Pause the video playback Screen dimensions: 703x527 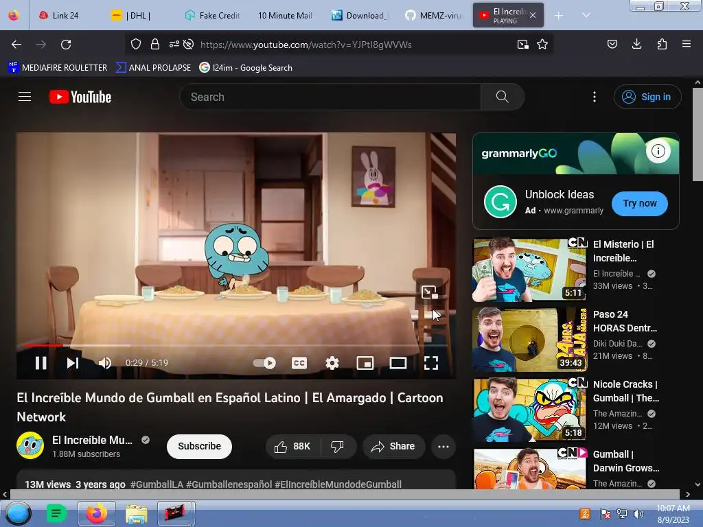[41, 363]
